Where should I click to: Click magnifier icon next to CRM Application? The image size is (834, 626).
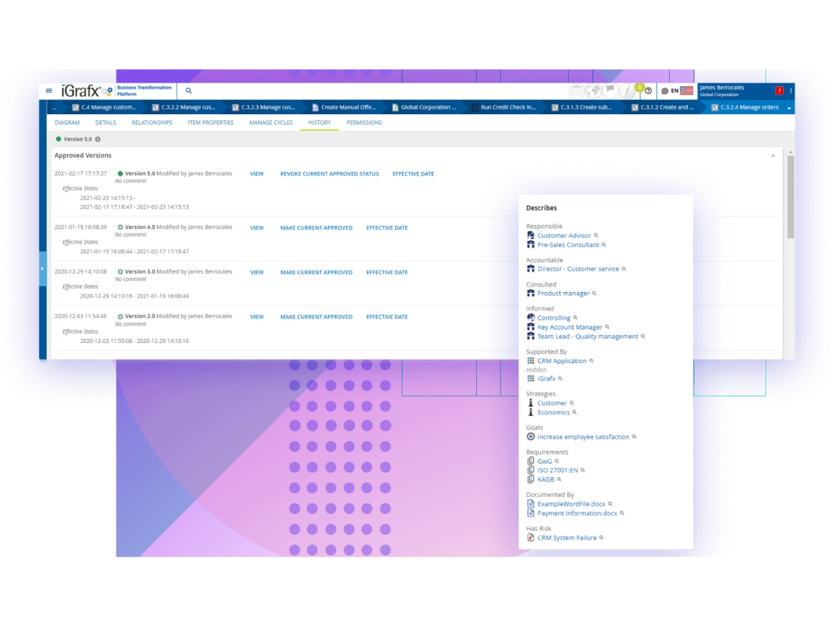591,361
